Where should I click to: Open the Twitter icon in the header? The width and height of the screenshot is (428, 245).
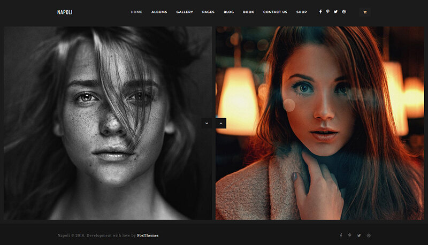336,12
